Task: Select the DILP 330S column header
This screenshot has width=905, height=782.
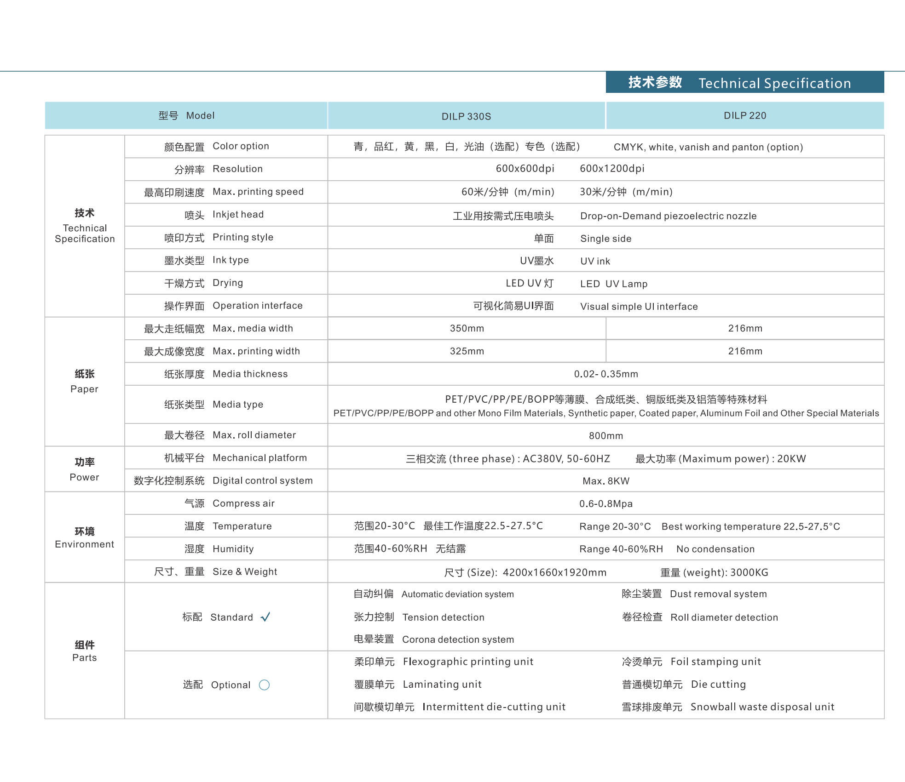Action: point(466,116)
